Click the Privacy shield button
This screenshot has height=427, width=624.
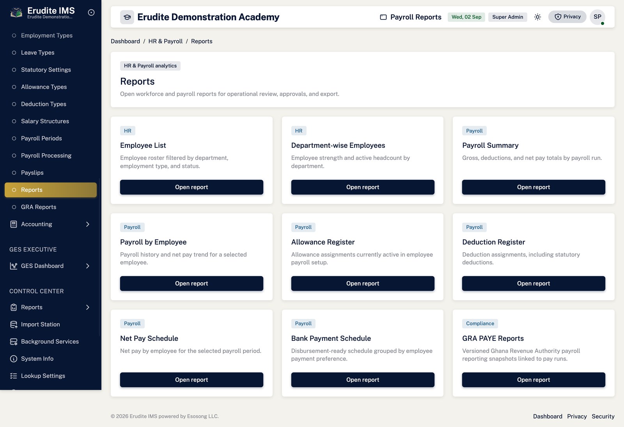pos(567,17)
